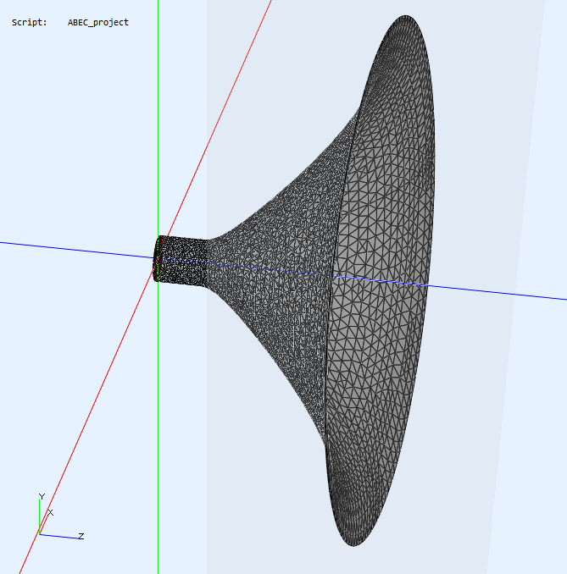This screenshot has height=574, width=567.
Task: Click the XYZ axis orientation gizmo
Action: [61, 517]
